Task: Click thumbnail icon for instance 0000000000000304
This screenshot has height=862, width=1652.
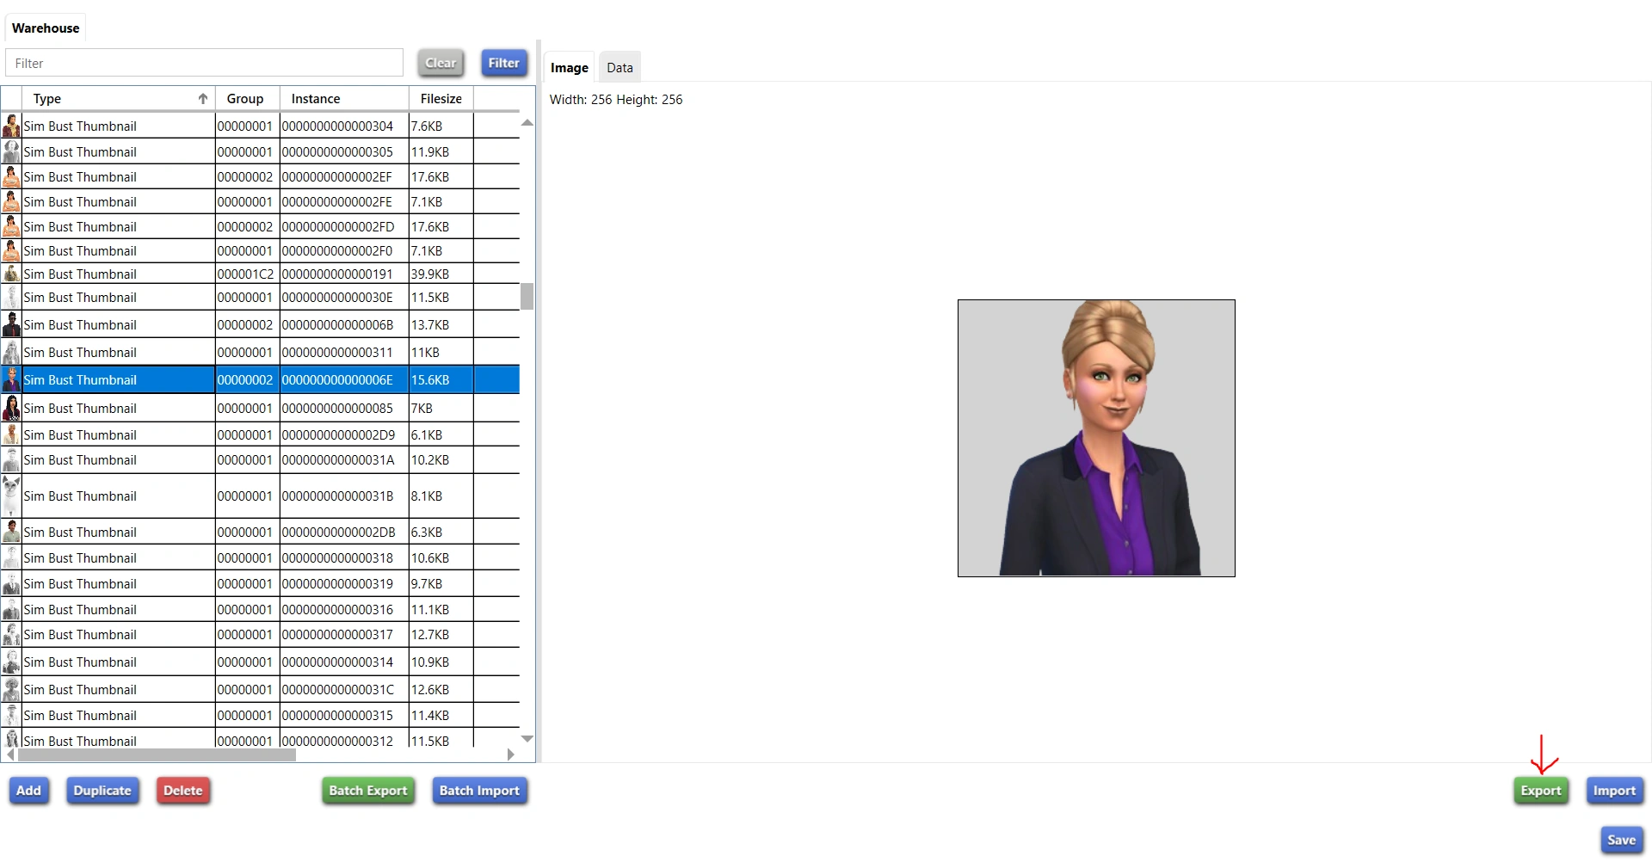Action: (x=11, y=126)
